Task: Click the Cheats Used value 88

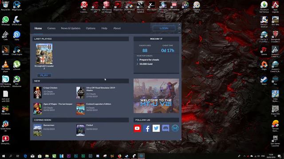Action: point(145,50)
